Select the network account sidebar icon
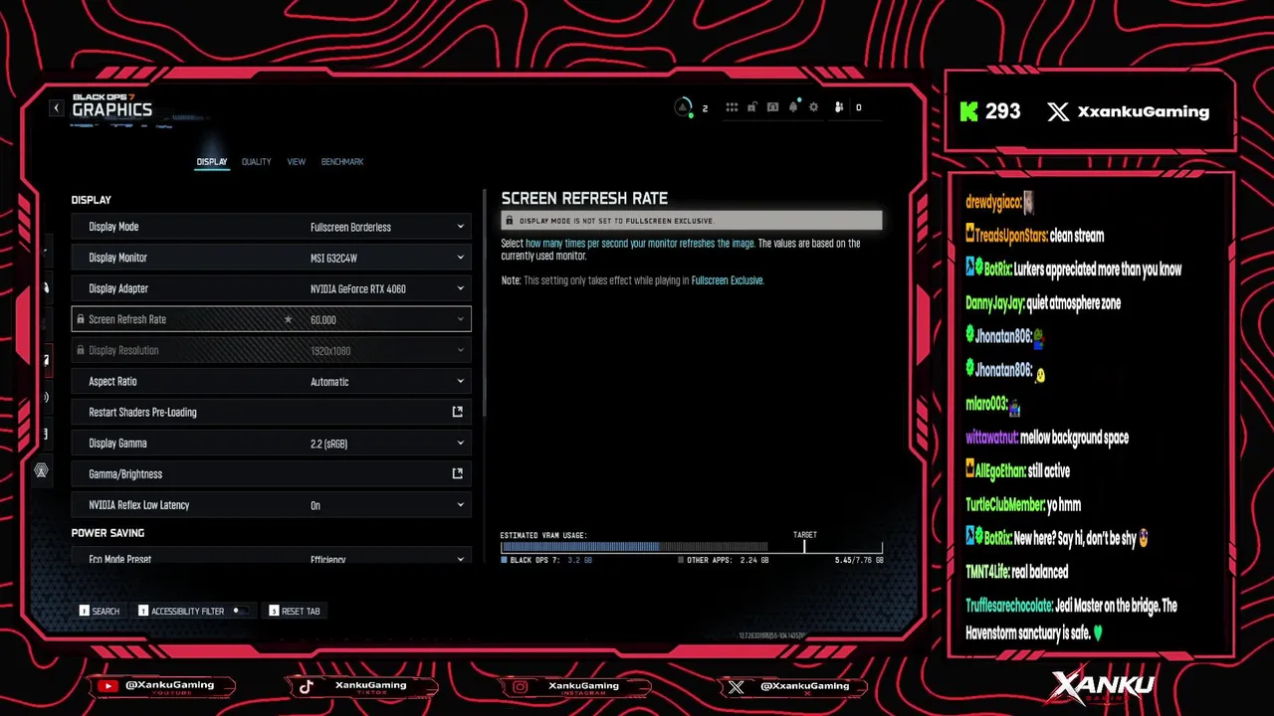Screen dimensions: 1274x716 click(41, 470)
